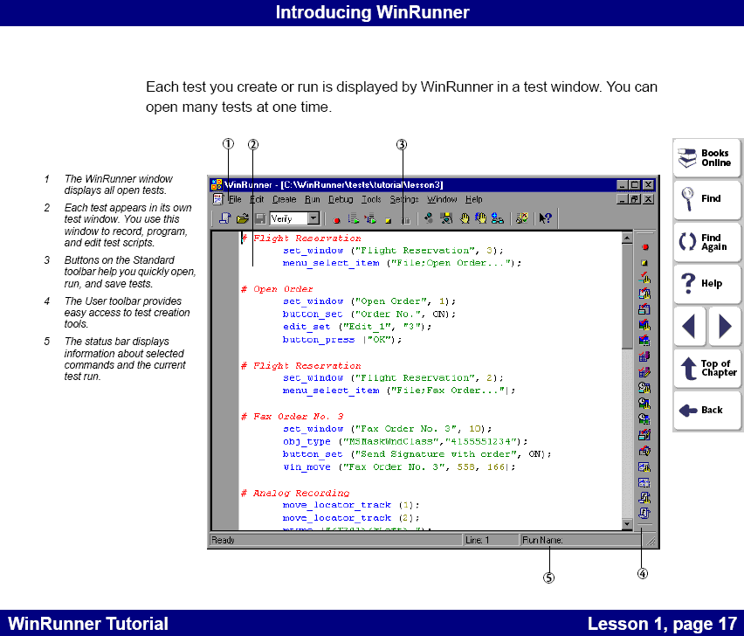Click the Find Again button
Viewport: 744px width, 636px height.
click(x=706, y=242)
